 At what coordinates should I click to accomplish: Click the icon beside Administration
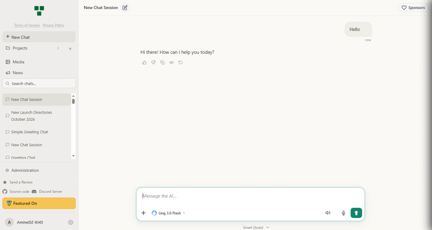tap(7, 170)
